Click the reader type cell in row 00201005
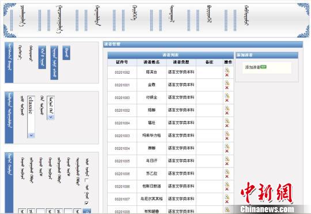This screenshot has width=311, height=214. (181, 160)
